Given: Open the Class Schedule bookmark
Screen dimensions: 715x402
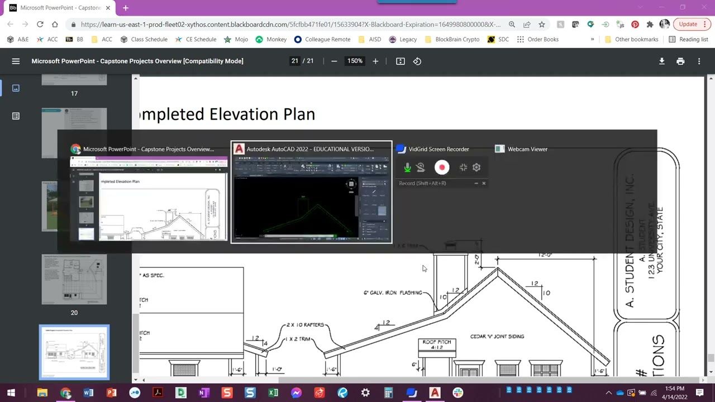Looking at the screenshot, I should [144, 40].
